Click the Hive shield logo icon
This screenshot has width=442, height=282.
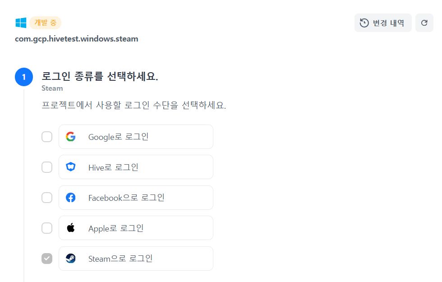pos(70,167)
